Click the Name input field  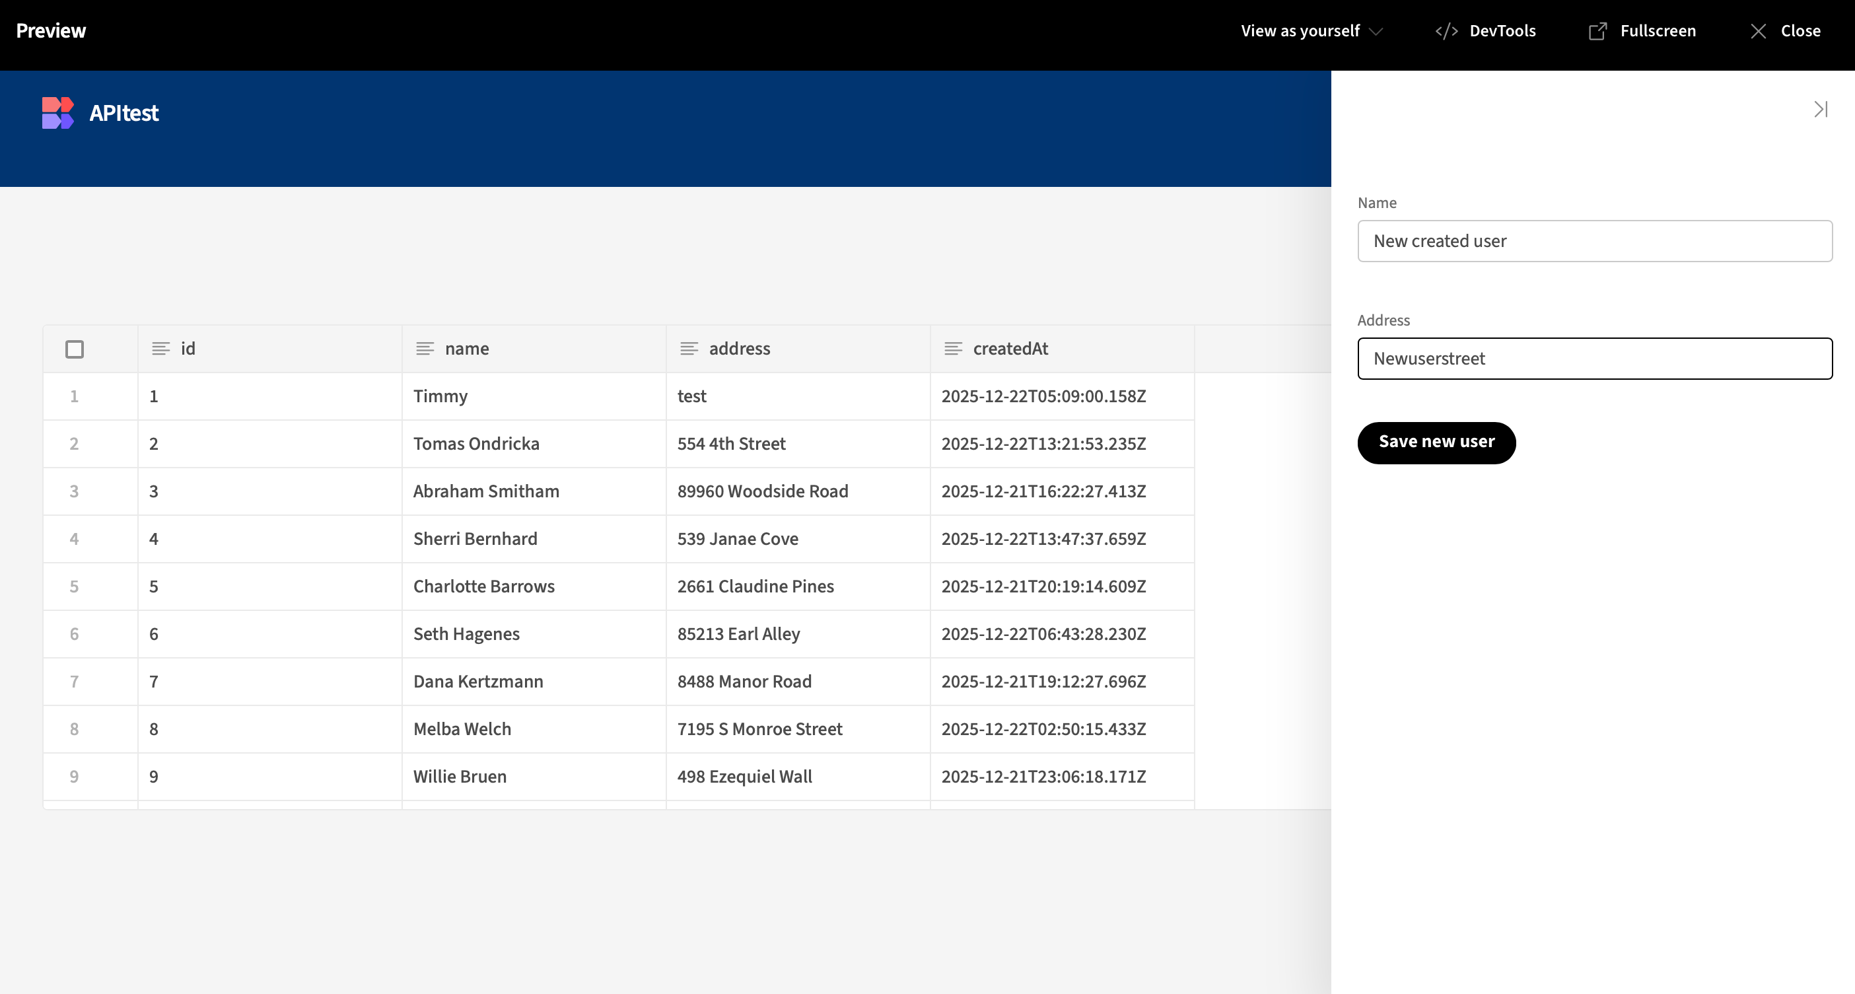click(1594, 241)
